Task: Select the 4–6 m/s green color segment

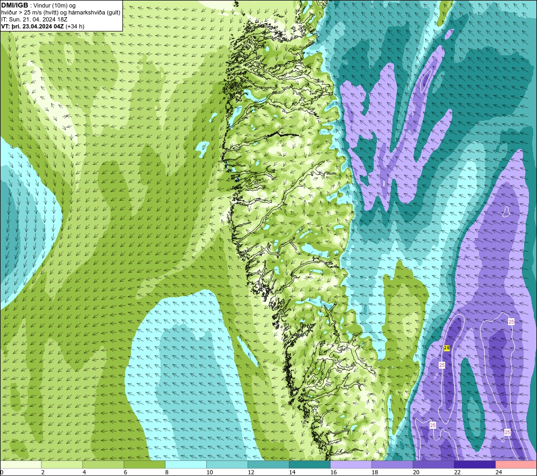Action: point(103,464)
